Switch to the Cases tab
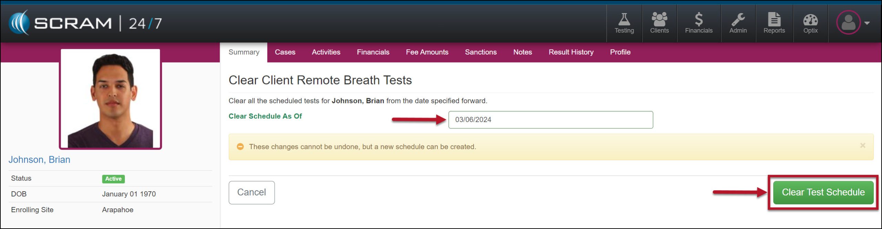The height and width of the screenshot is (229, 882). point(285,52)
